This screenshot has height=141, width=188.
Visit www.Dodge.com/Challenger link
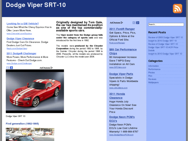(19, 63)
